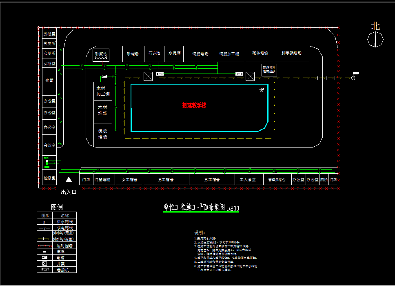Image resolution: width=395 pixels, height=286 pixels.
Task: Select the 会议室 room
Action: point(49,145)
